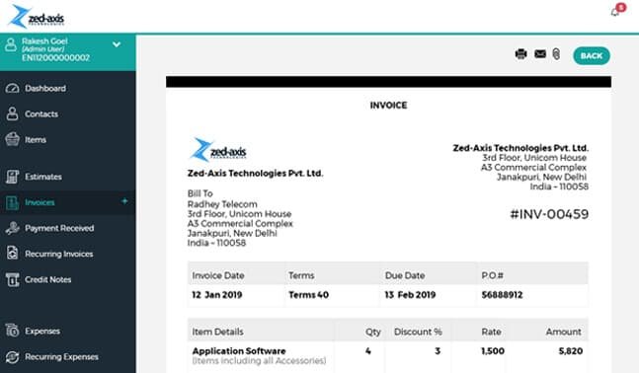Screen dimensions: 639x373
Task: Expand the Rakesh Goel user dropdown arrow
Action: [x=117, y=44]
